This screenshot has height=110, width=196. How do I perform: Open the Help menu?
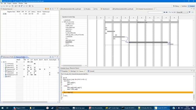tap(26, 3)
